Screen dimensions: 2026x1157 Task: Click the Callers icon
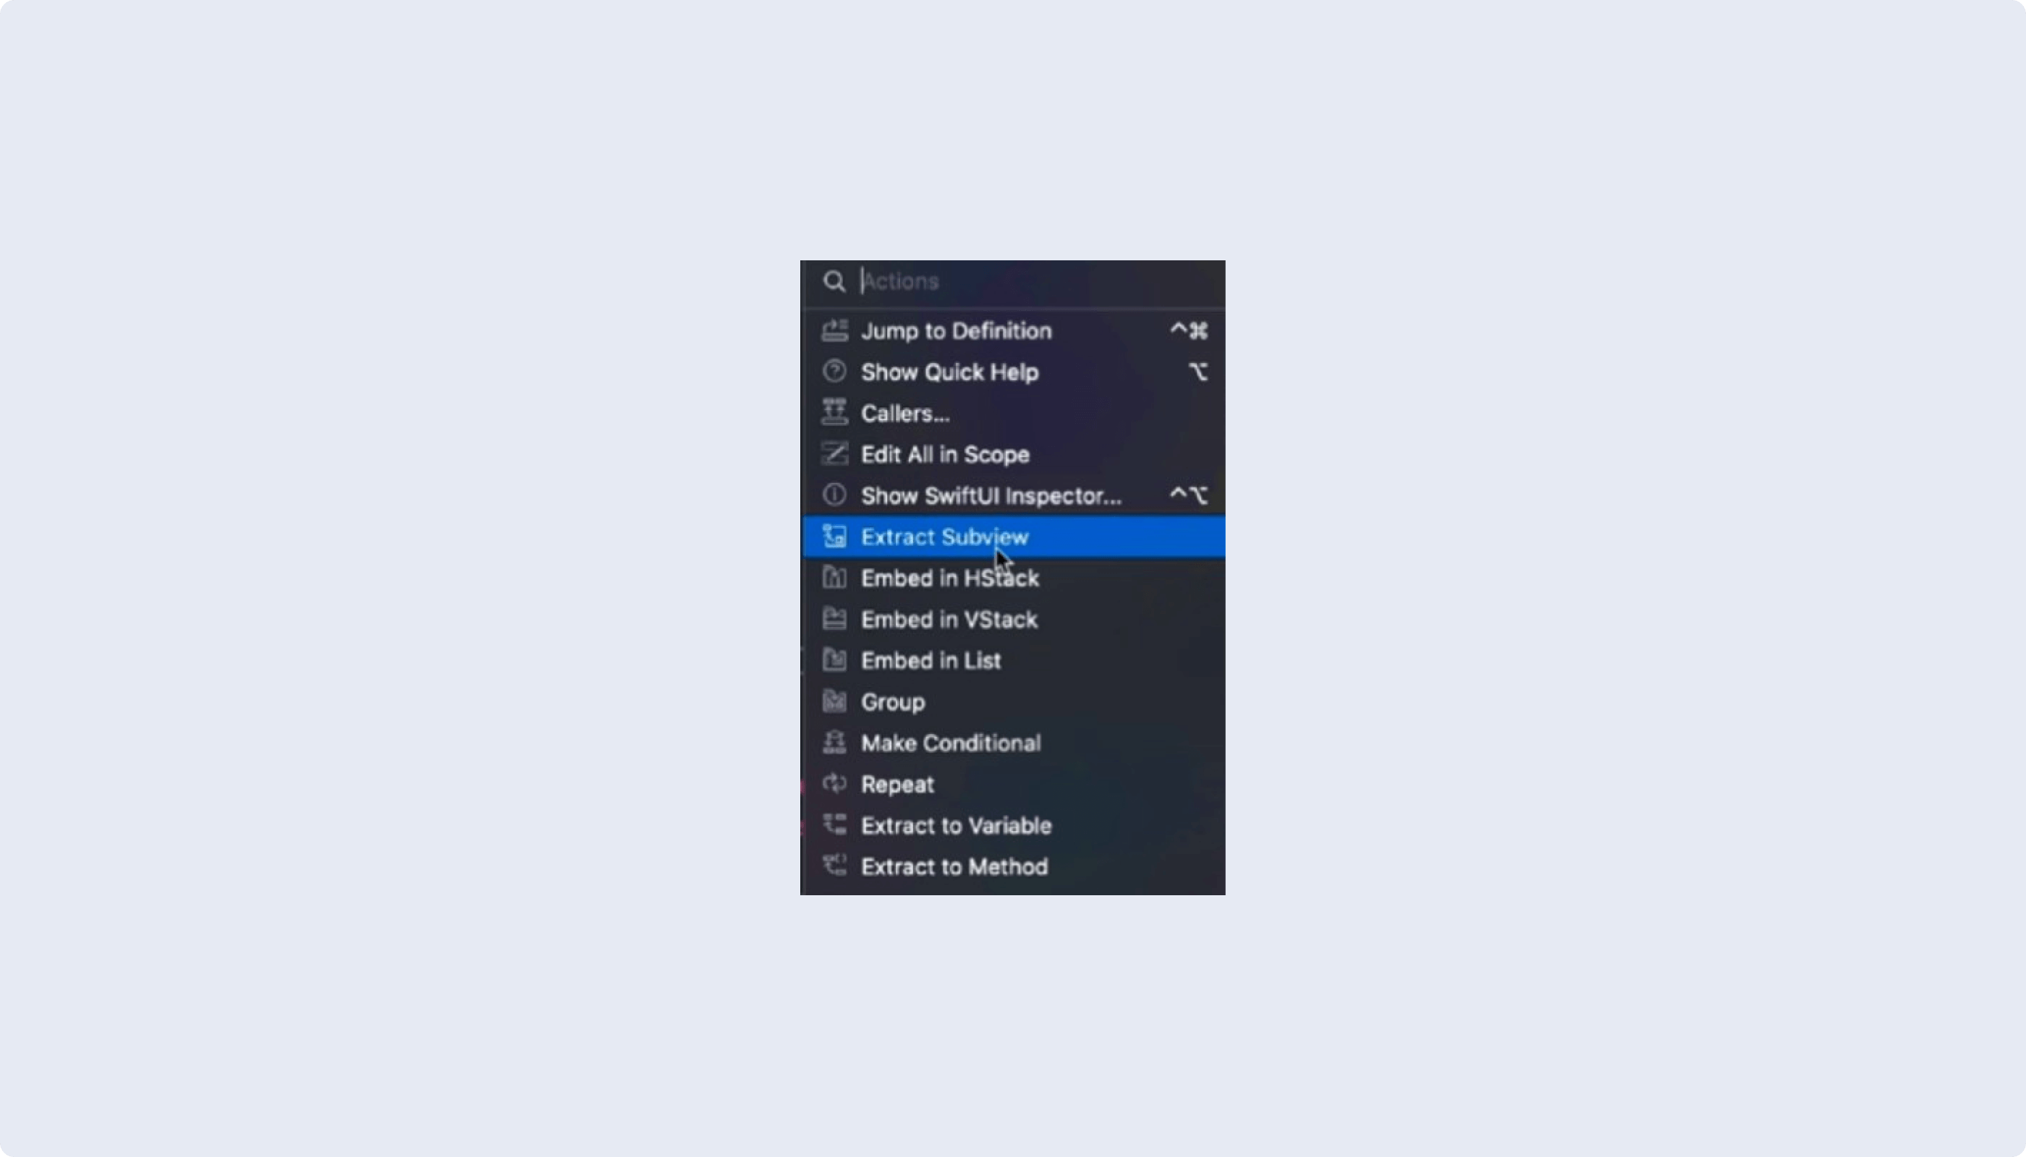point(834,412)
